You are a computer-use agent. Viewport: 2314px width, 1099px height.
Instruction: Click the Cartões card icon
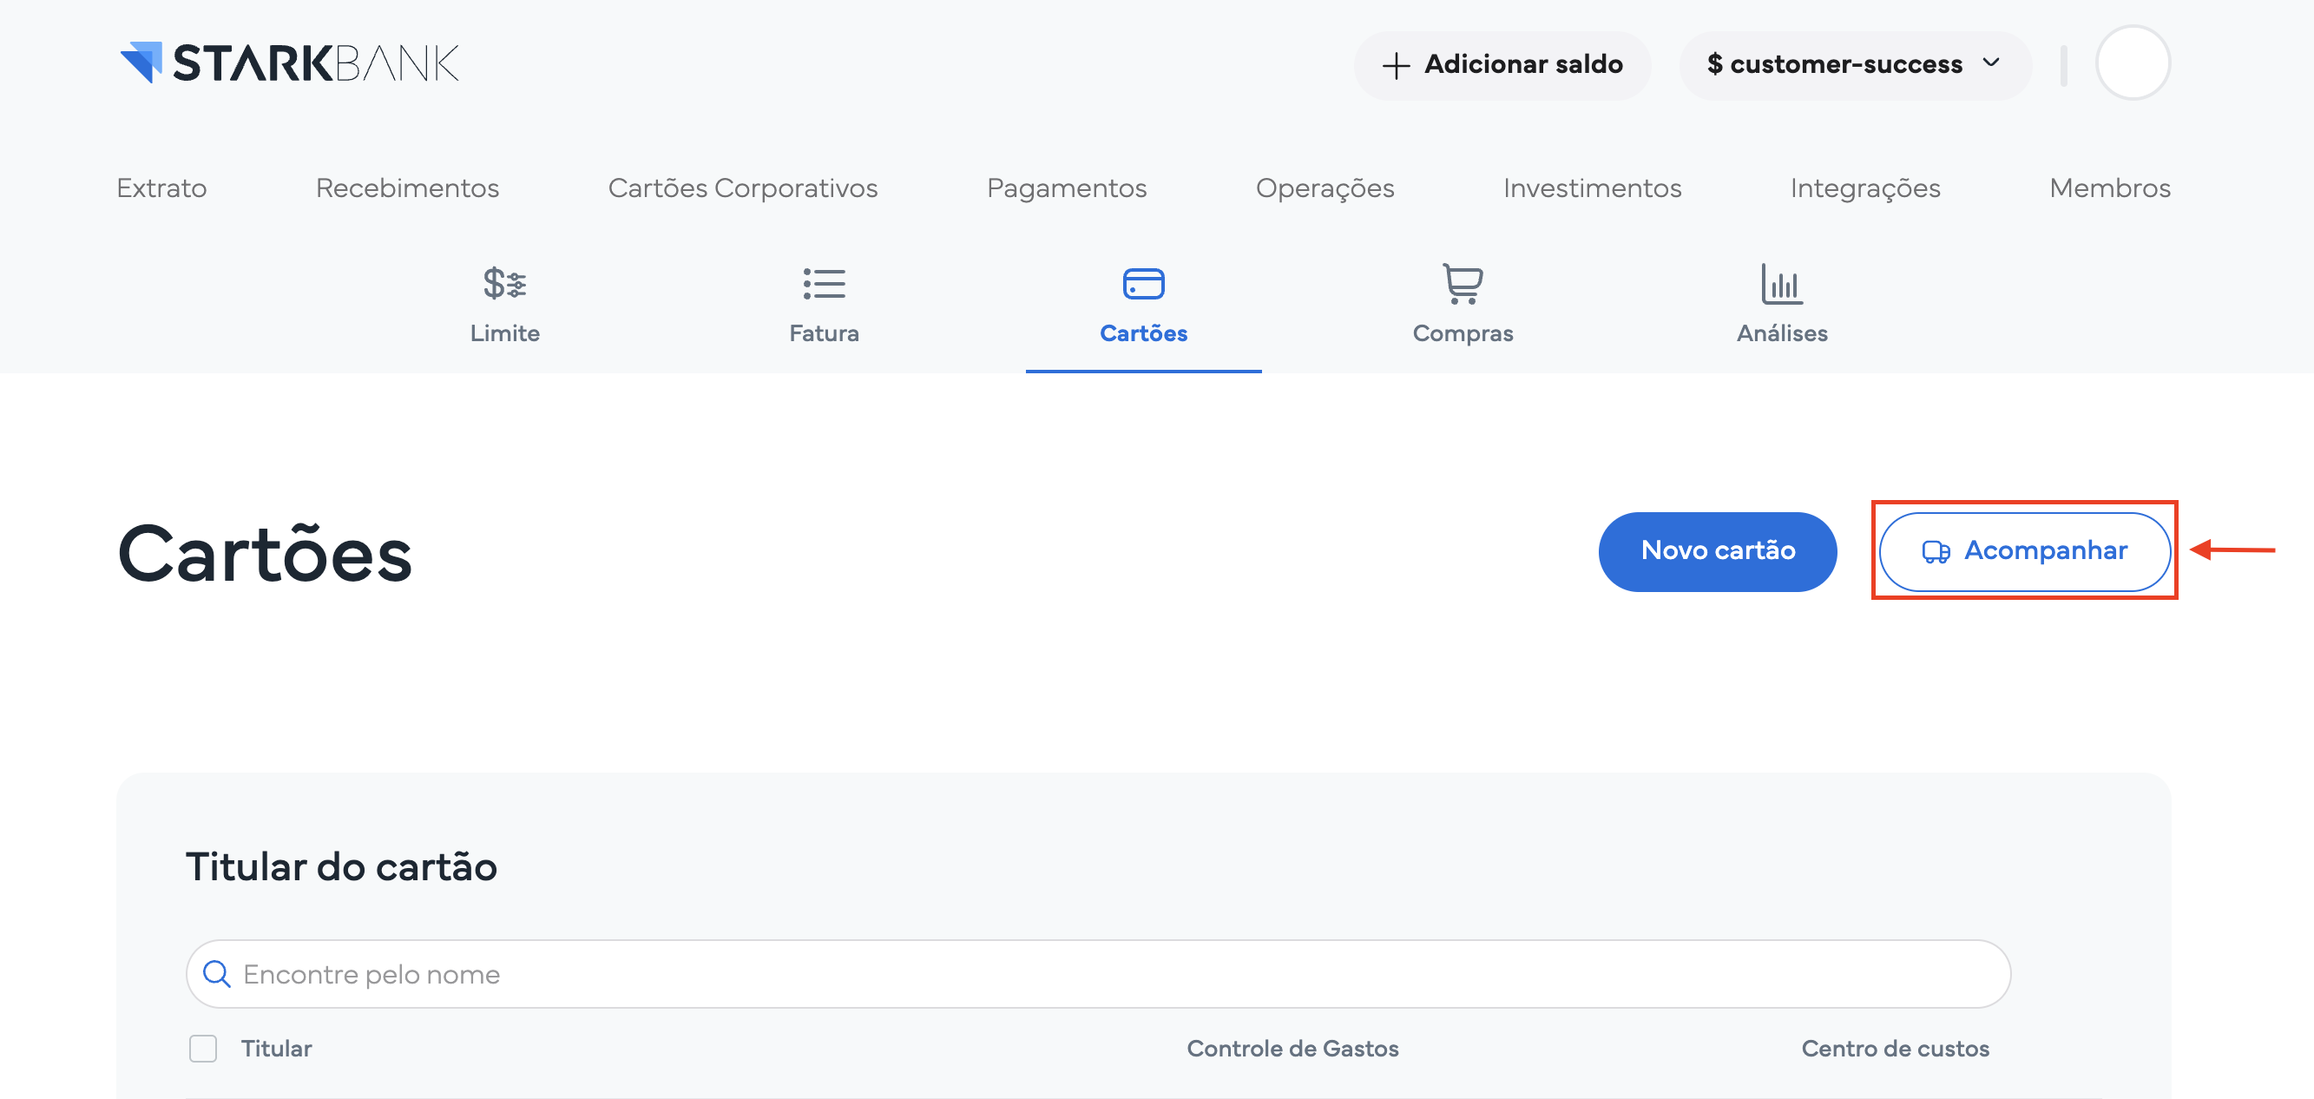1143,283
